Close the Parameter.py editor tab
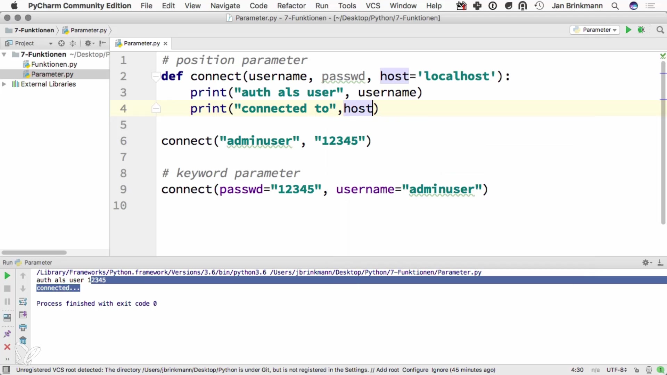The width and height of the screenshot is (667, 375). click(165, 43)
